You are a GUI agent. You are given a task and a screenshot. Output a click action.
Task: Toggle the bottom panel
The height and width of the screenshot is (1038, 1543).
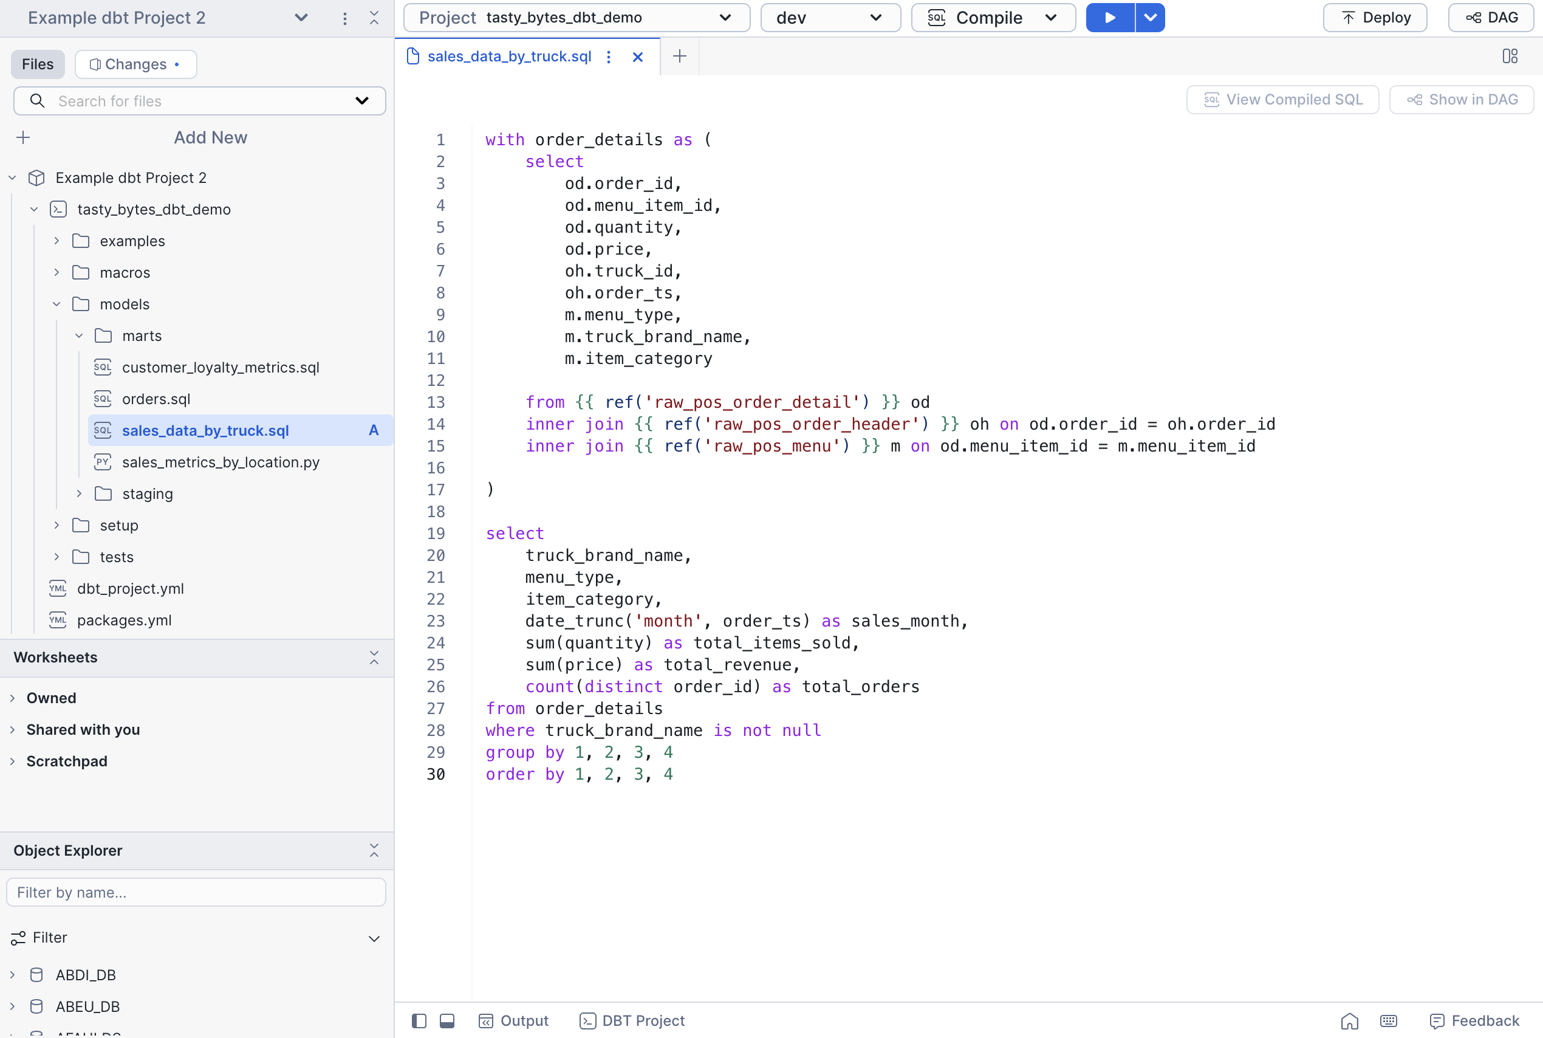(x=447, y=1022)
